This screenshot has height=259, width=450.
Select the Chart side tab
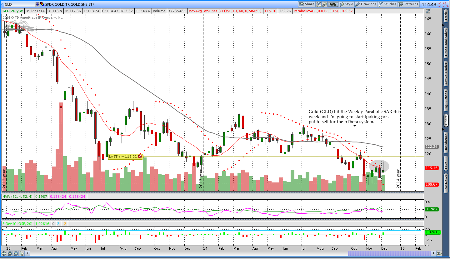pyautogui.click(x=446, y=120)
